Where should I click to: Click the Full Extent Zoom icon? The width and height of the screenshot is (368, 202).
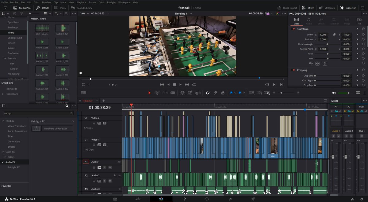[x=252, y=93]
